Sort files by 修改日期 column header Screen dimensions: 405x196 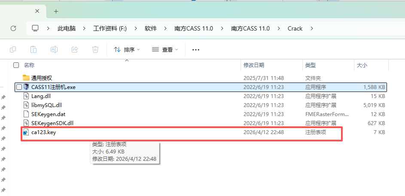coord(254,65)
